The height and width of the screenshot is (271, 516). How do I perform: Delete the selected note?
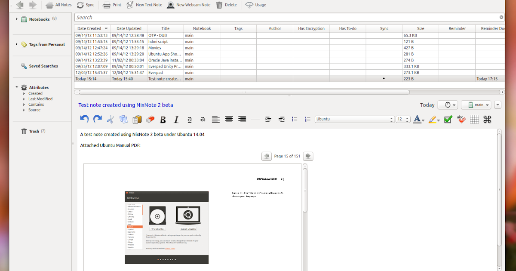(226, 5)
